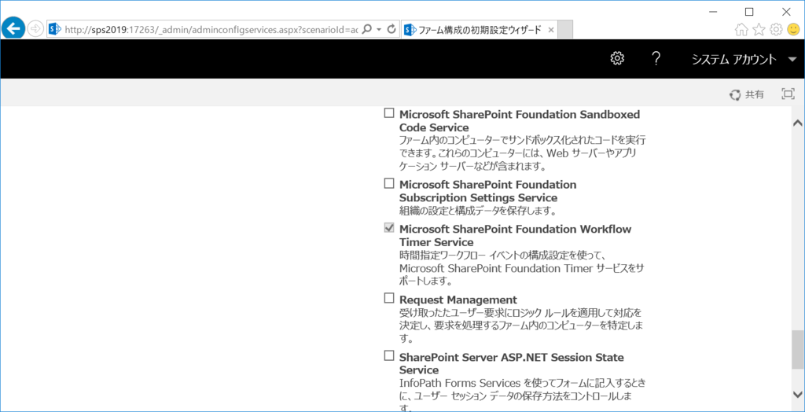Check Request Management checkbox
This screenshot has height=412, width=805.
pos(389,299)
